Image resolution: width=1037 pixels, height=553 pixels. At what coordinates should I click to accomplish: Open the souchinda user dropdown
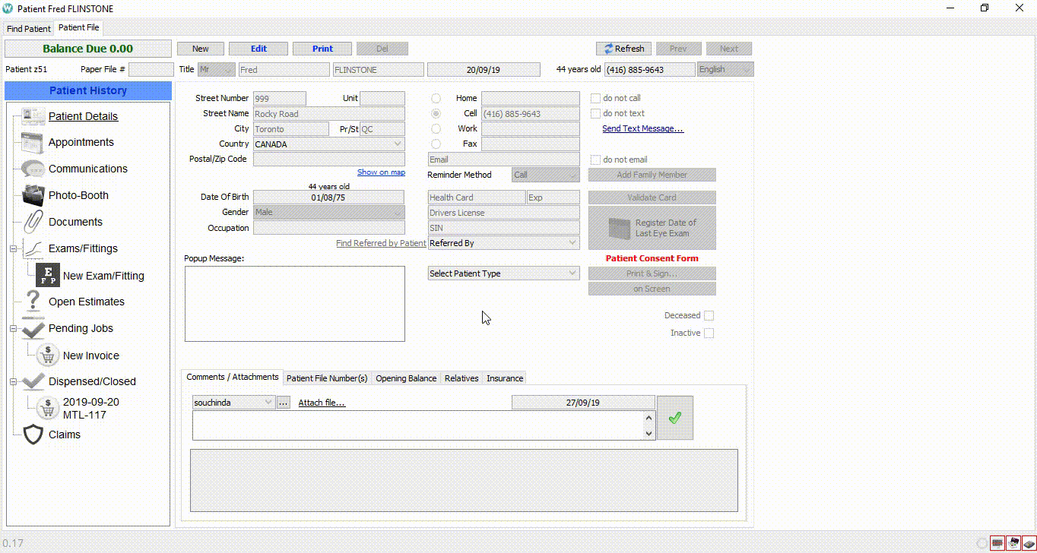[233, 403]
